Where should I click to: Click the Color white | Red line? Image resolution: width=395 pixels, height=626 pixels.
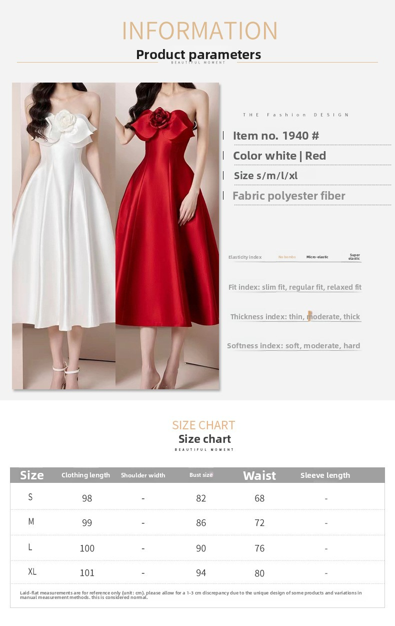click(279, 156)
